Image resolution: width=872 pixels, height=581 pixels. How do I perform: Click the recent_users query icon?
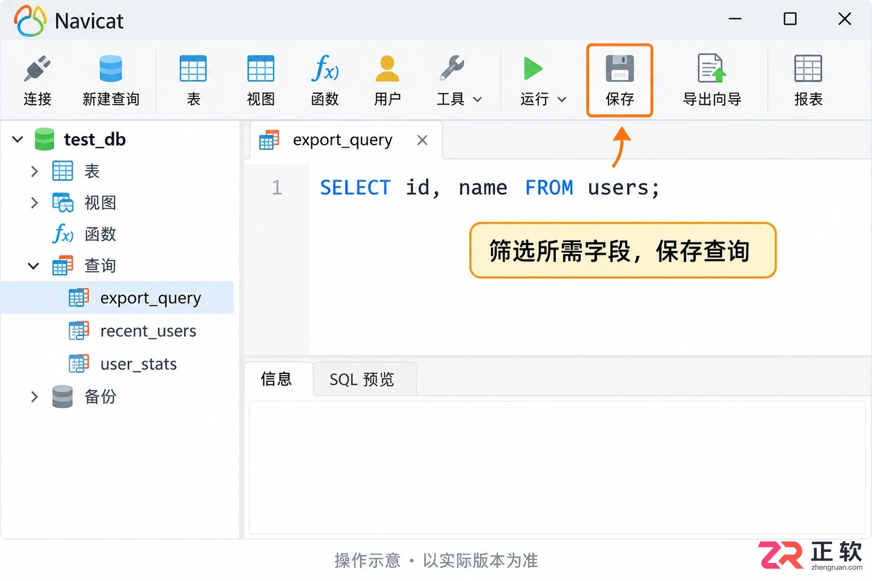click(79, 331)
